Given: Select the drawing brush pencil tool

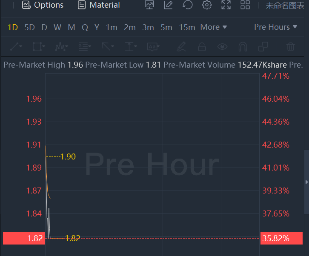Looking at the screenshot, I should point(181,46).
